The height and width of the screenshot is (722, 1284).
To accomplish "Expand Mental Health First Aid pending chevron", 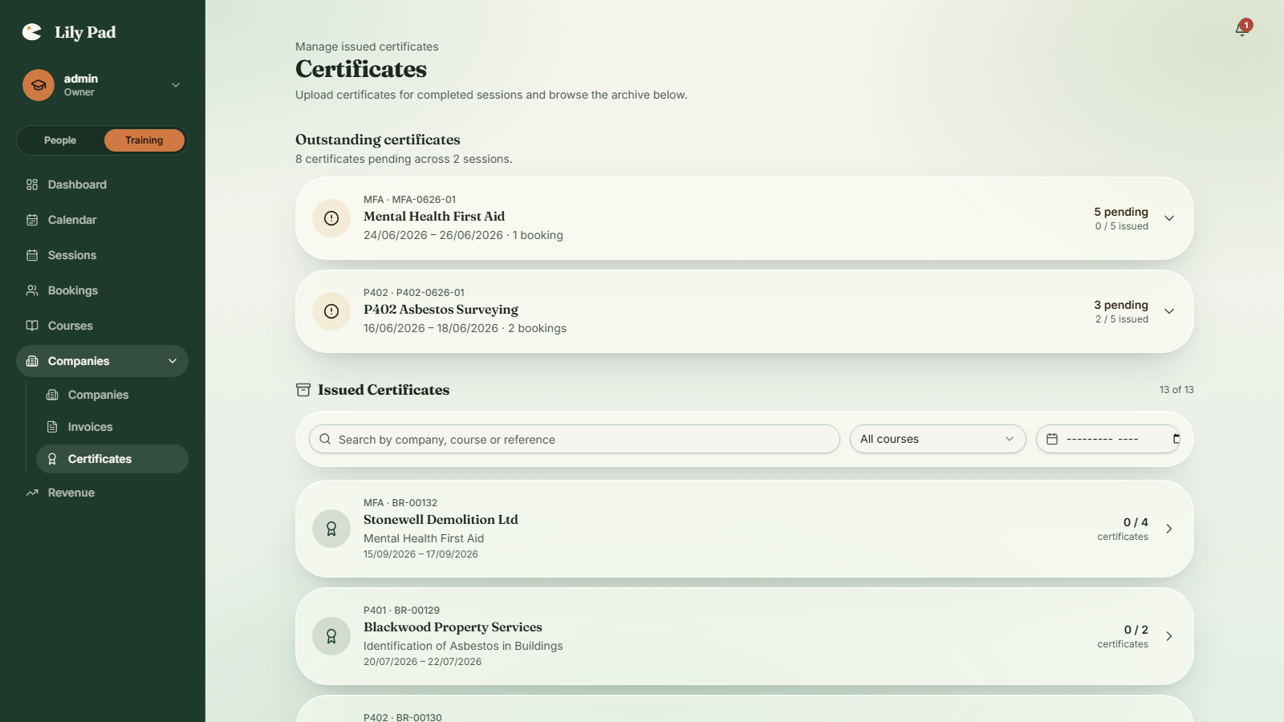I will click(1169, 218).
